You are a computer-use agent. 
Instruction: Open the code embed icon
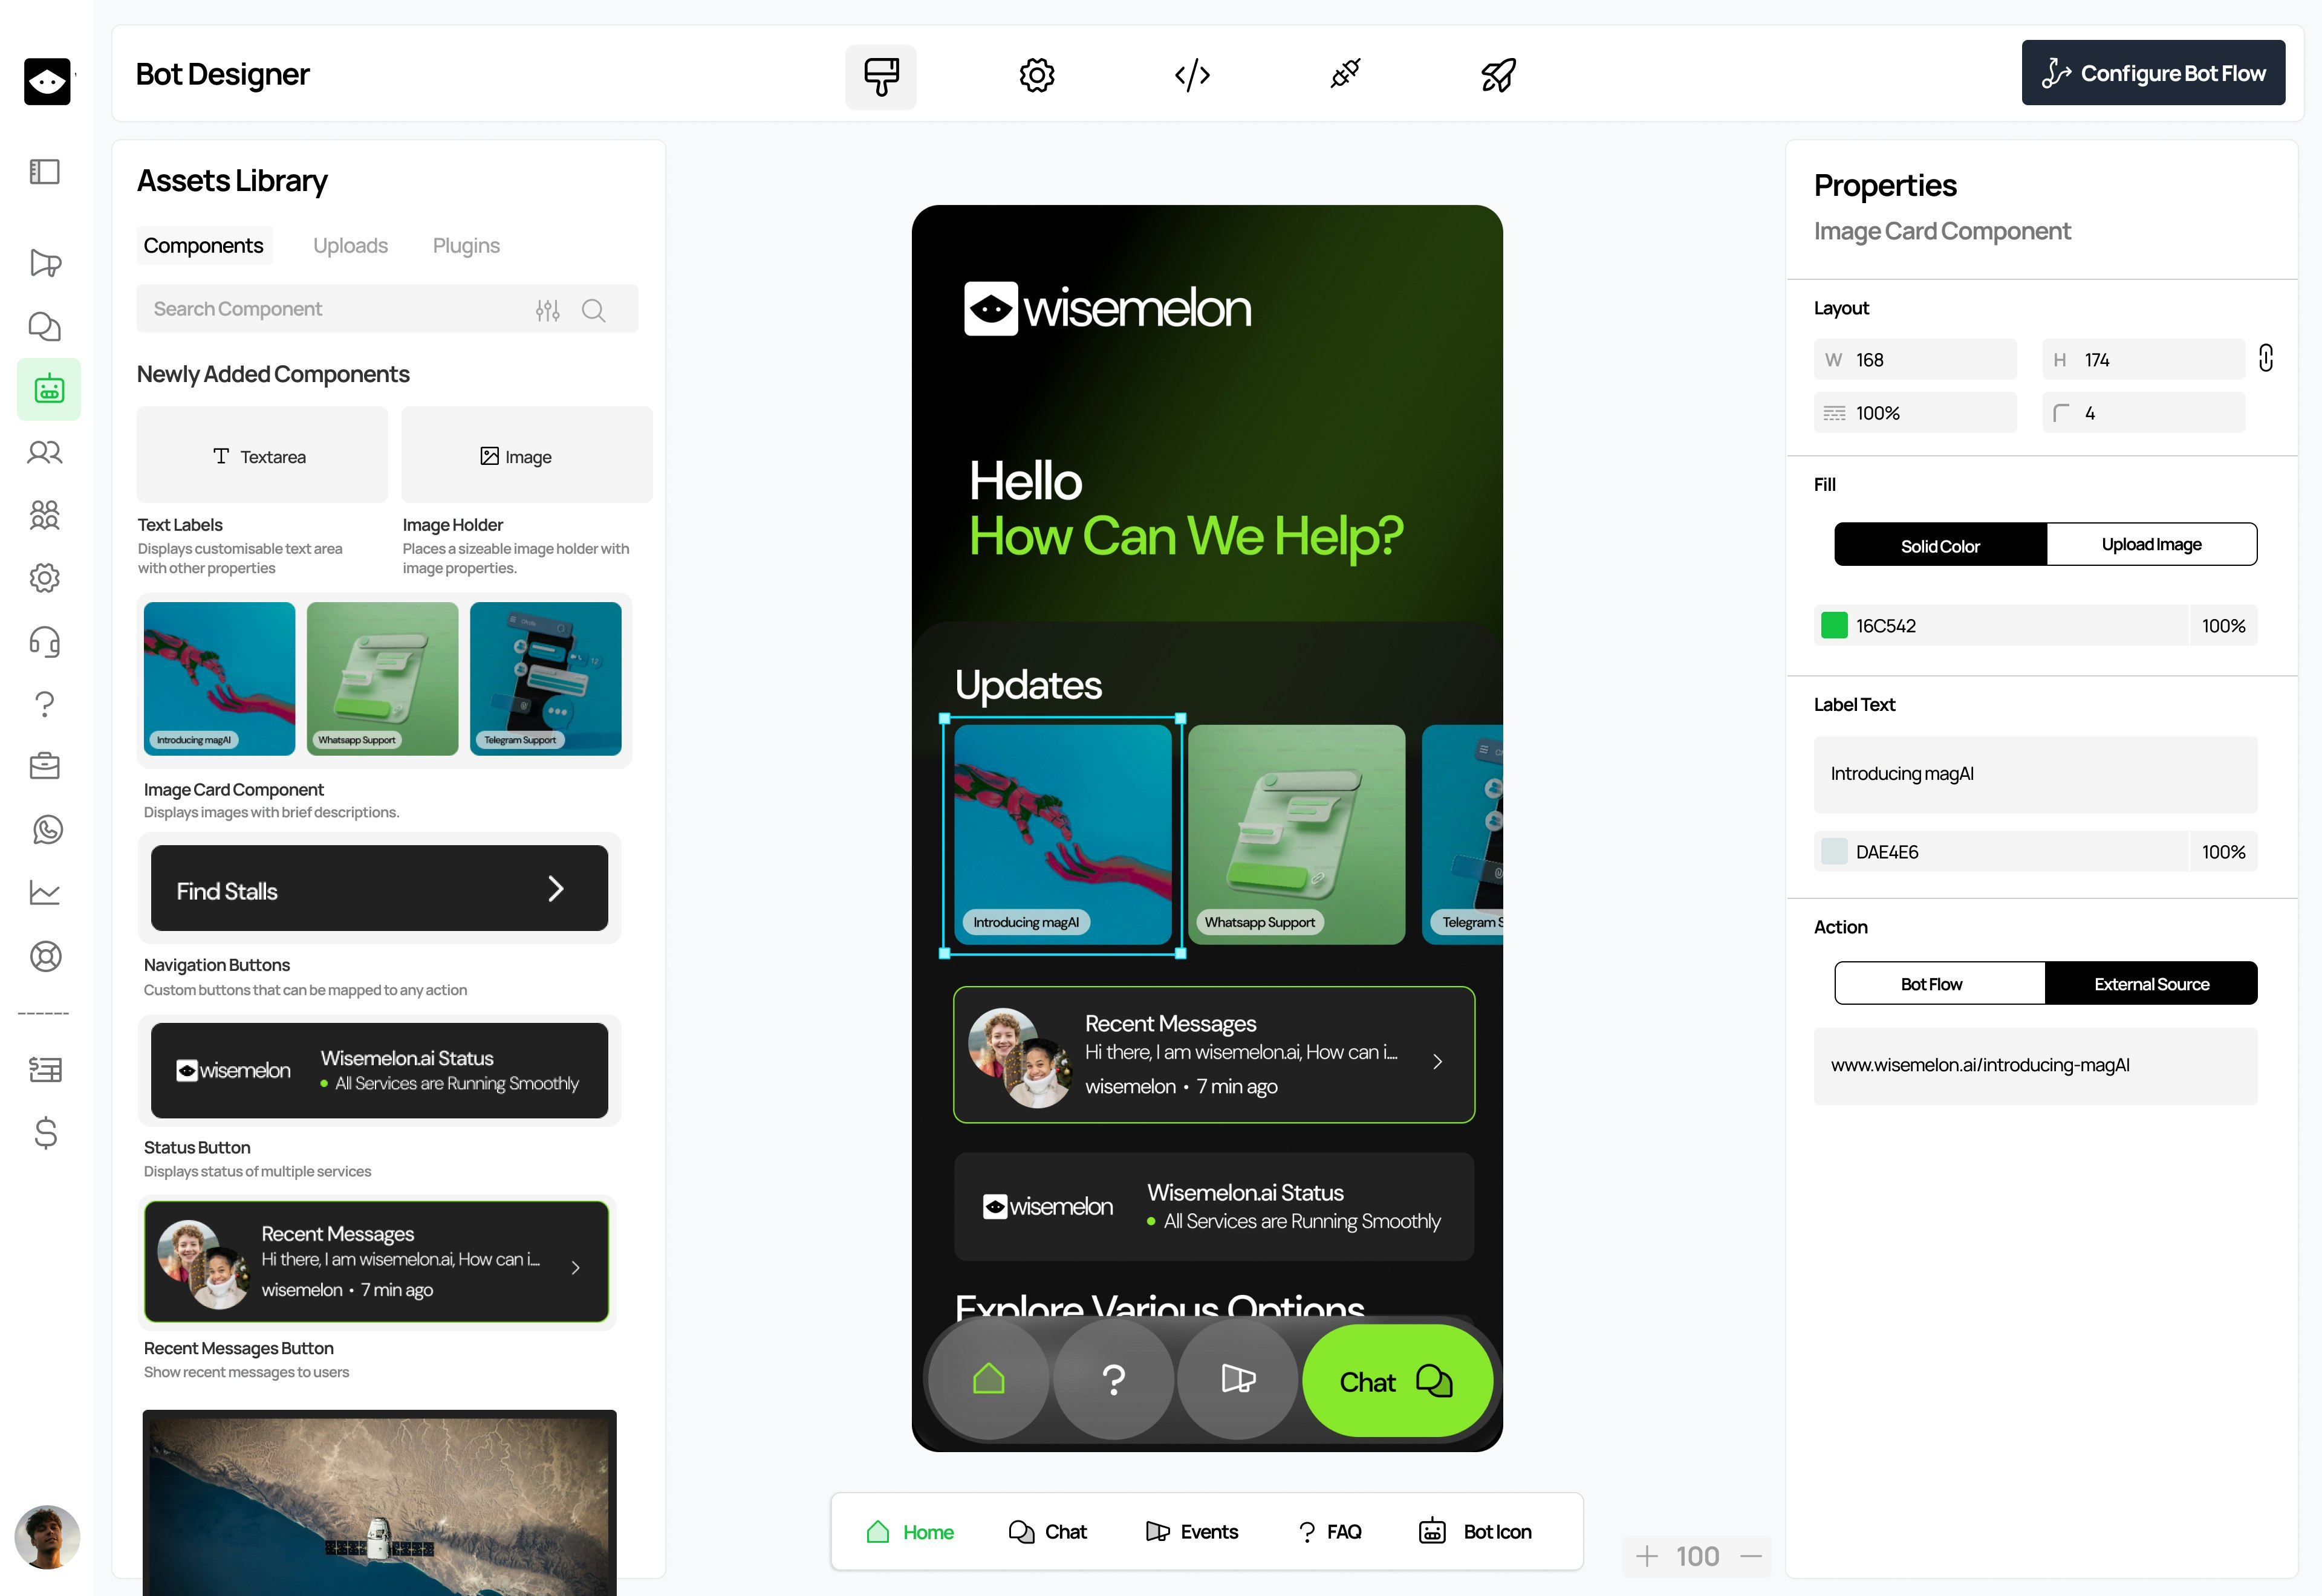[x=1192, y=76]
